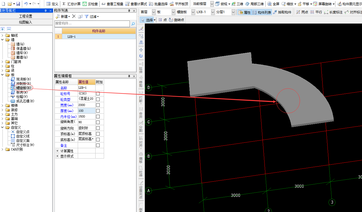The image size is (362, 212).
Task: Click the component search magnifier icon
Action: [x=133, y=24]
